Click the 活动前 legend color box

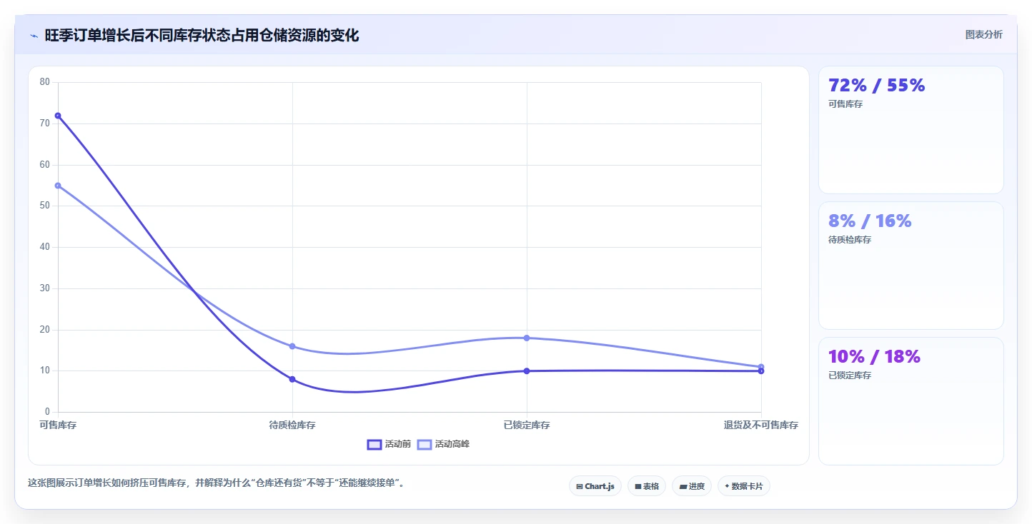(374, 444)
